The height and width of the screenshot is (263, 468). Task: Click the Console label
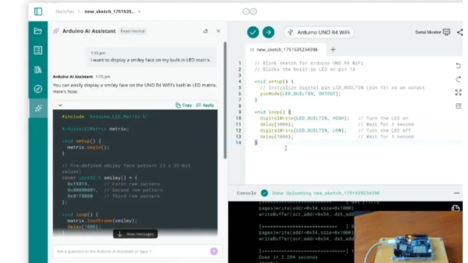pos(247,193)
